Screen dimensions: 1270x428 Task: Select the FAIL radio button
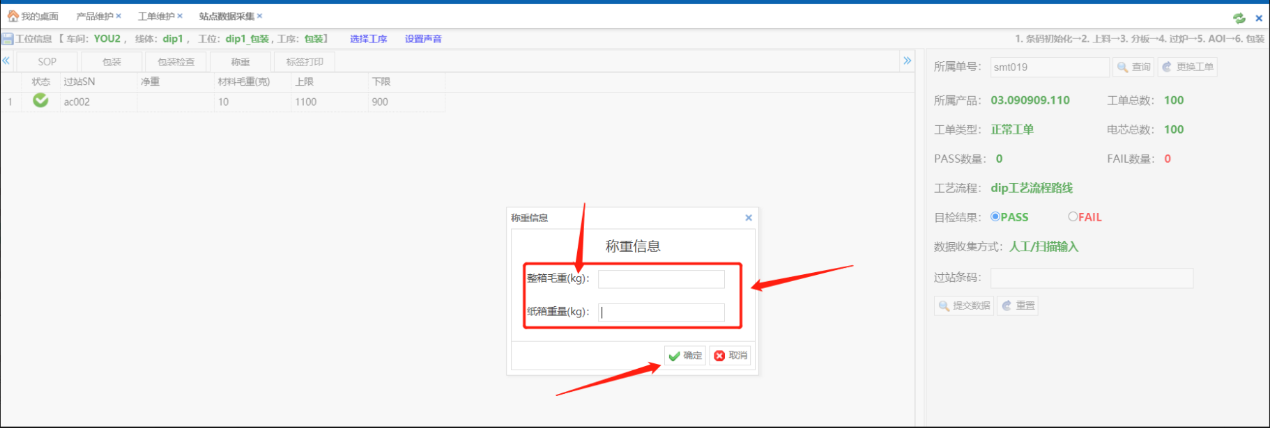(x=1073, y=216)
